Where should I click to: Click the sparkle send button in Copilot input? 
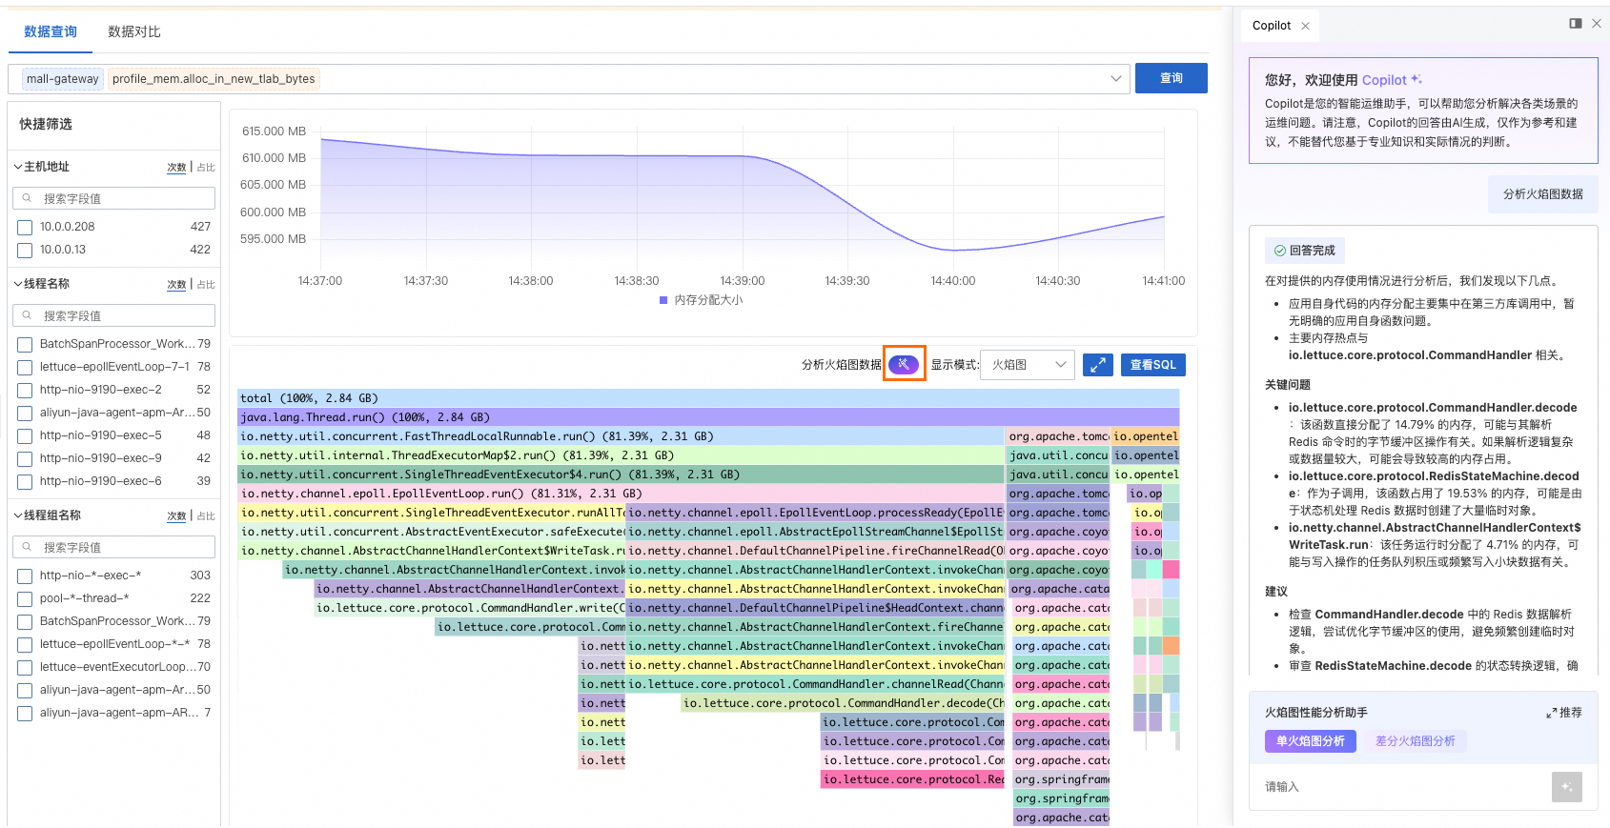coord(1566,787)
